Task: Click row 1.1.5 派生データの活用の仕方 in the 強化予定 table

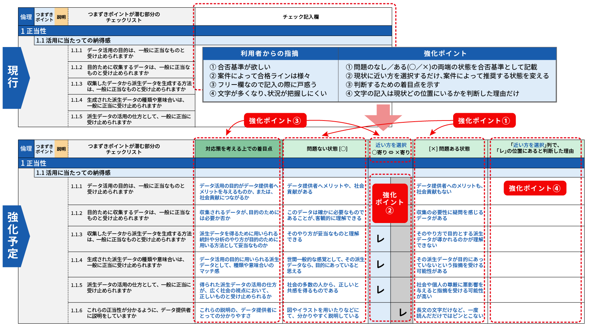Action: point(131,290)
